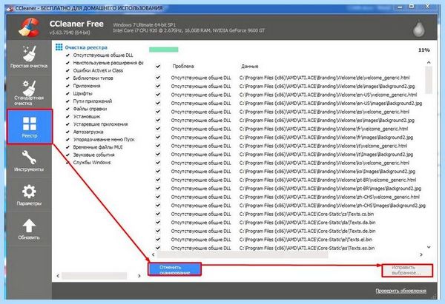The height and width of the screenshot is (304, 445).
Task: Select the path es\images\Background2.jpg
Action: coord(326,121)
